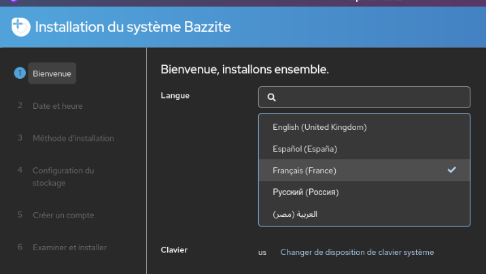The height and width of the screenshot is (274, 486).
Task: Focus the language search field
Action: [x=370, y=97]
